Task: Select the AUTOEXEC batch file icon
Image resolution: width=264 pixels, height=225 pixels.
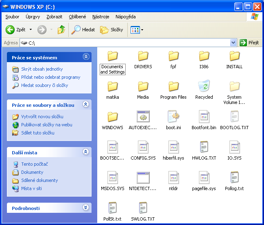Action: [x=143, y=117]
